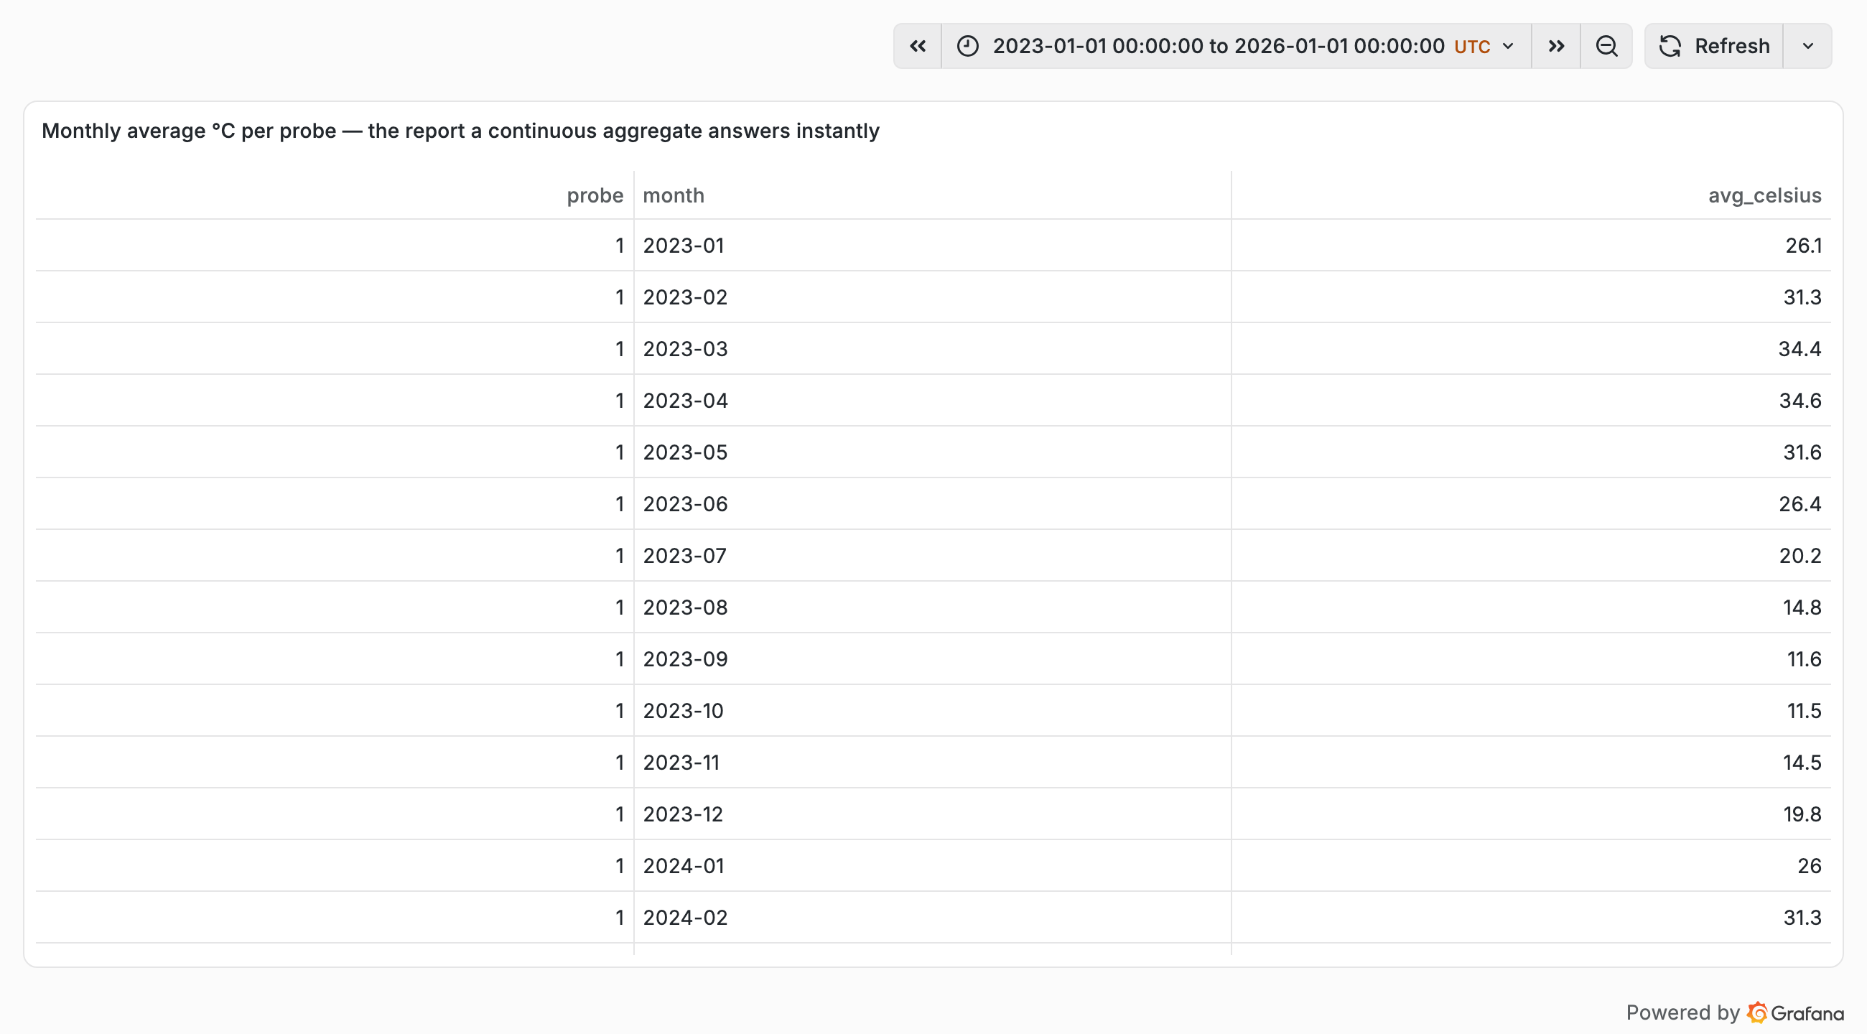Select month cell 2023-09

685,659
